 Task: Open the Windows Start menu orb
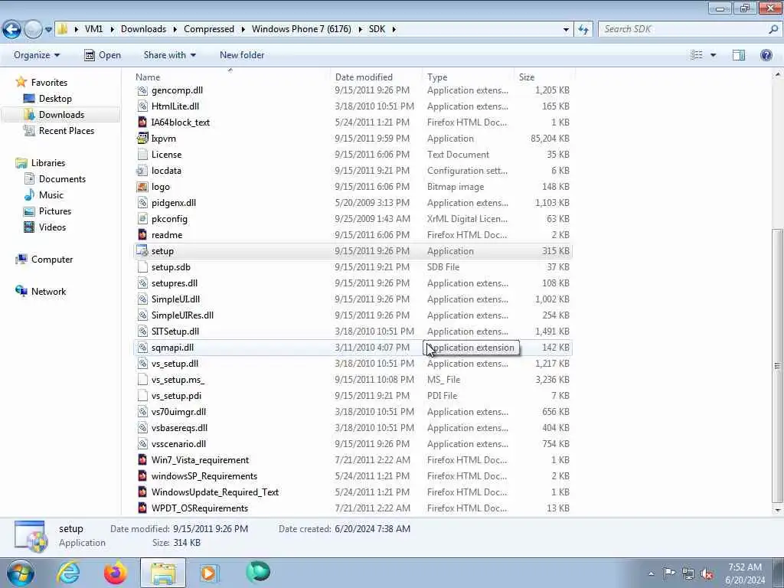[21, 573]
